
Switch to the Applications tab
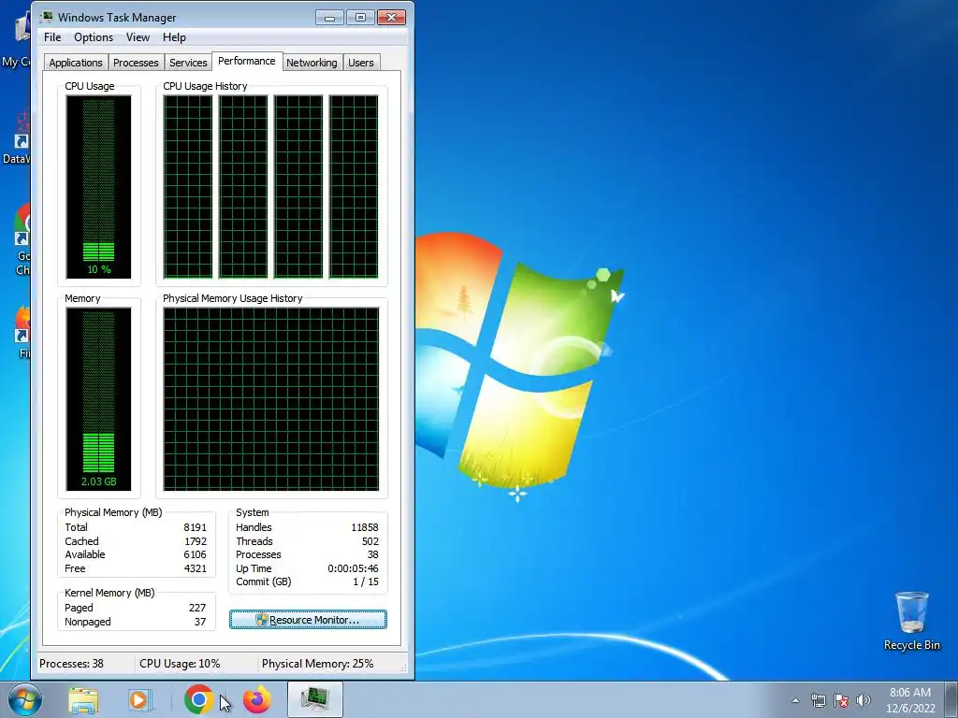[76, 63]
